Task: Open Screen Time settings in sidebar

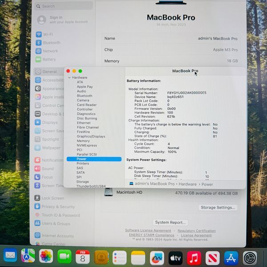Action: [49, 186]
